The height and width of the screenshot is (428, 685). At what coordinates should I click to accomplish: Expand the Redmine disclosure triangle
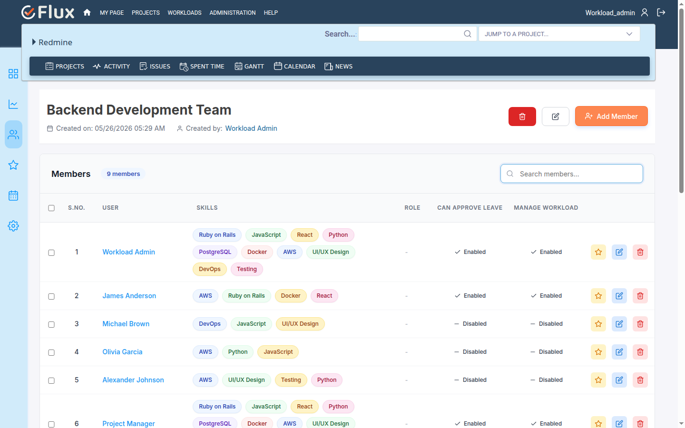34,42
